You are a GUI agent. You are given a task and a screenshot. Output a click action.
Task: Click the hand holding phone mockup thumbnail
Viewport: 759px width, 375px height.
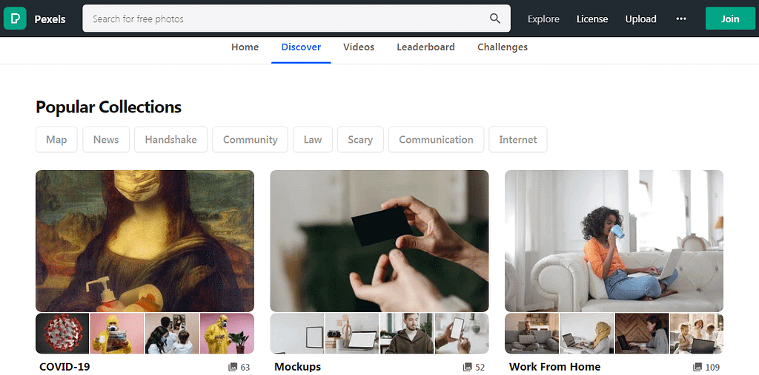point(462,334)
